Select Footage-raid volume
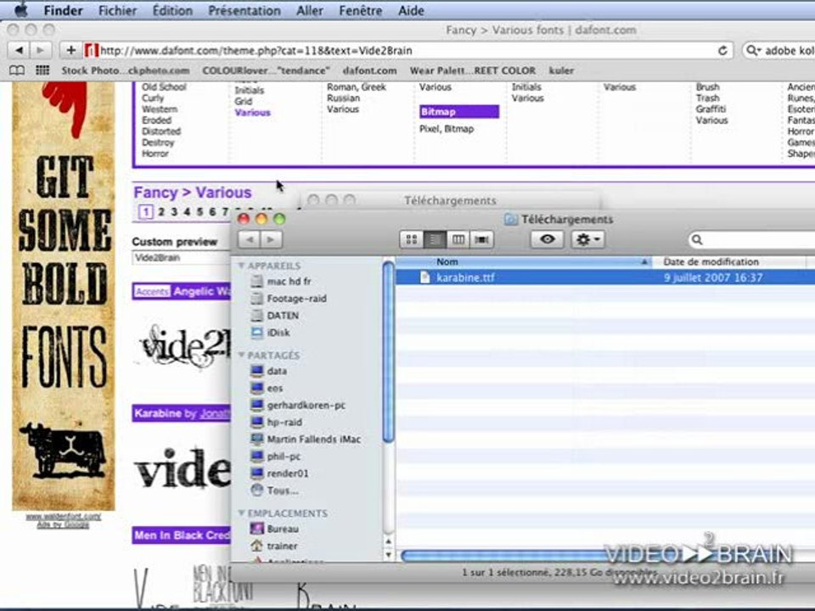This screenshot has height=611, width=815. tap(296, 299)
